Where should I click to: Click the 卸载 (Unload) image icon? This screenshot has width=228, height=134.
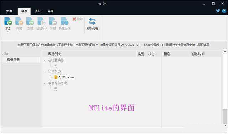(53, 21)
